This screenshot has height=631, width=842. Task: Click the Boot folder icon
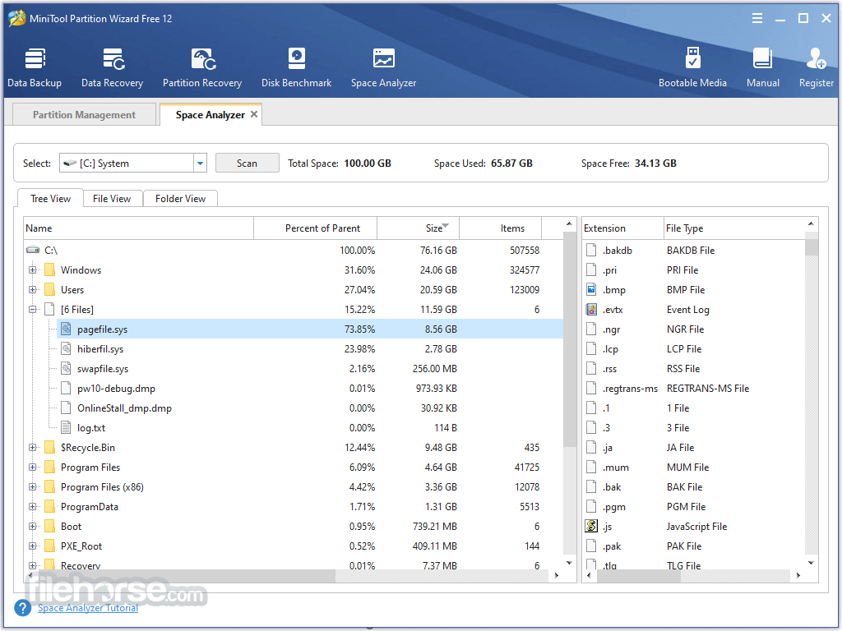(49, 527)
